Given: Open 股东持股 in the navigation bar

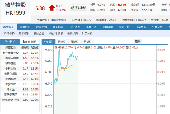Looking at the screenshot, I should coord(141,27).
